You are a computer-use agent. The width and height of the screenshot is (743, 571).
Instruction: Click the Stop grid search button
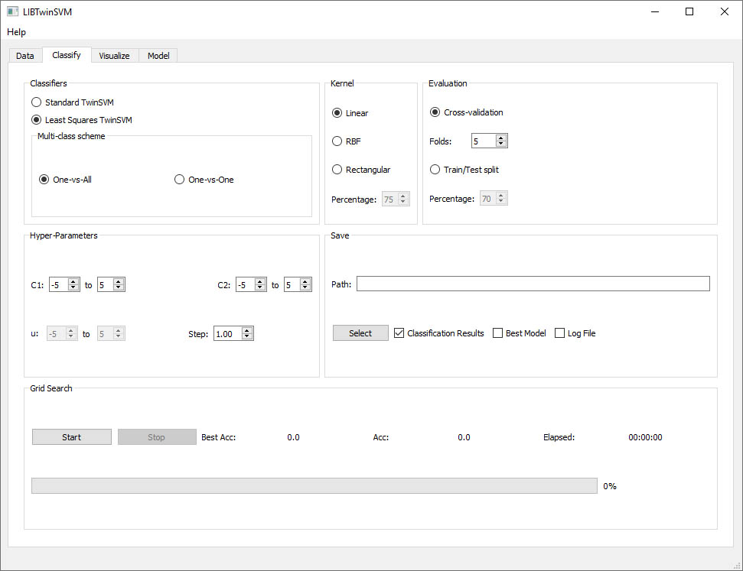(x=157, y=437)
